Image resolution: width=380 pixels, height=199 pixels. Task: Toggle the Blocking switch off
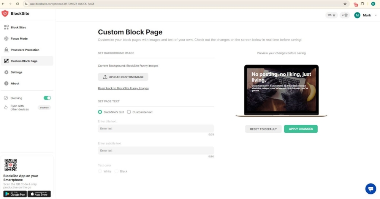pos(47,98)
